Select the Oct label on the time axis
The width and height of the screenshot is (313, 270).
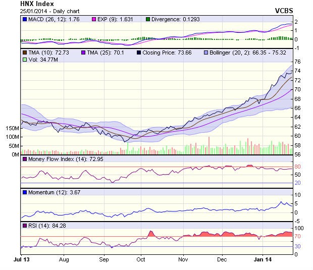140,260
